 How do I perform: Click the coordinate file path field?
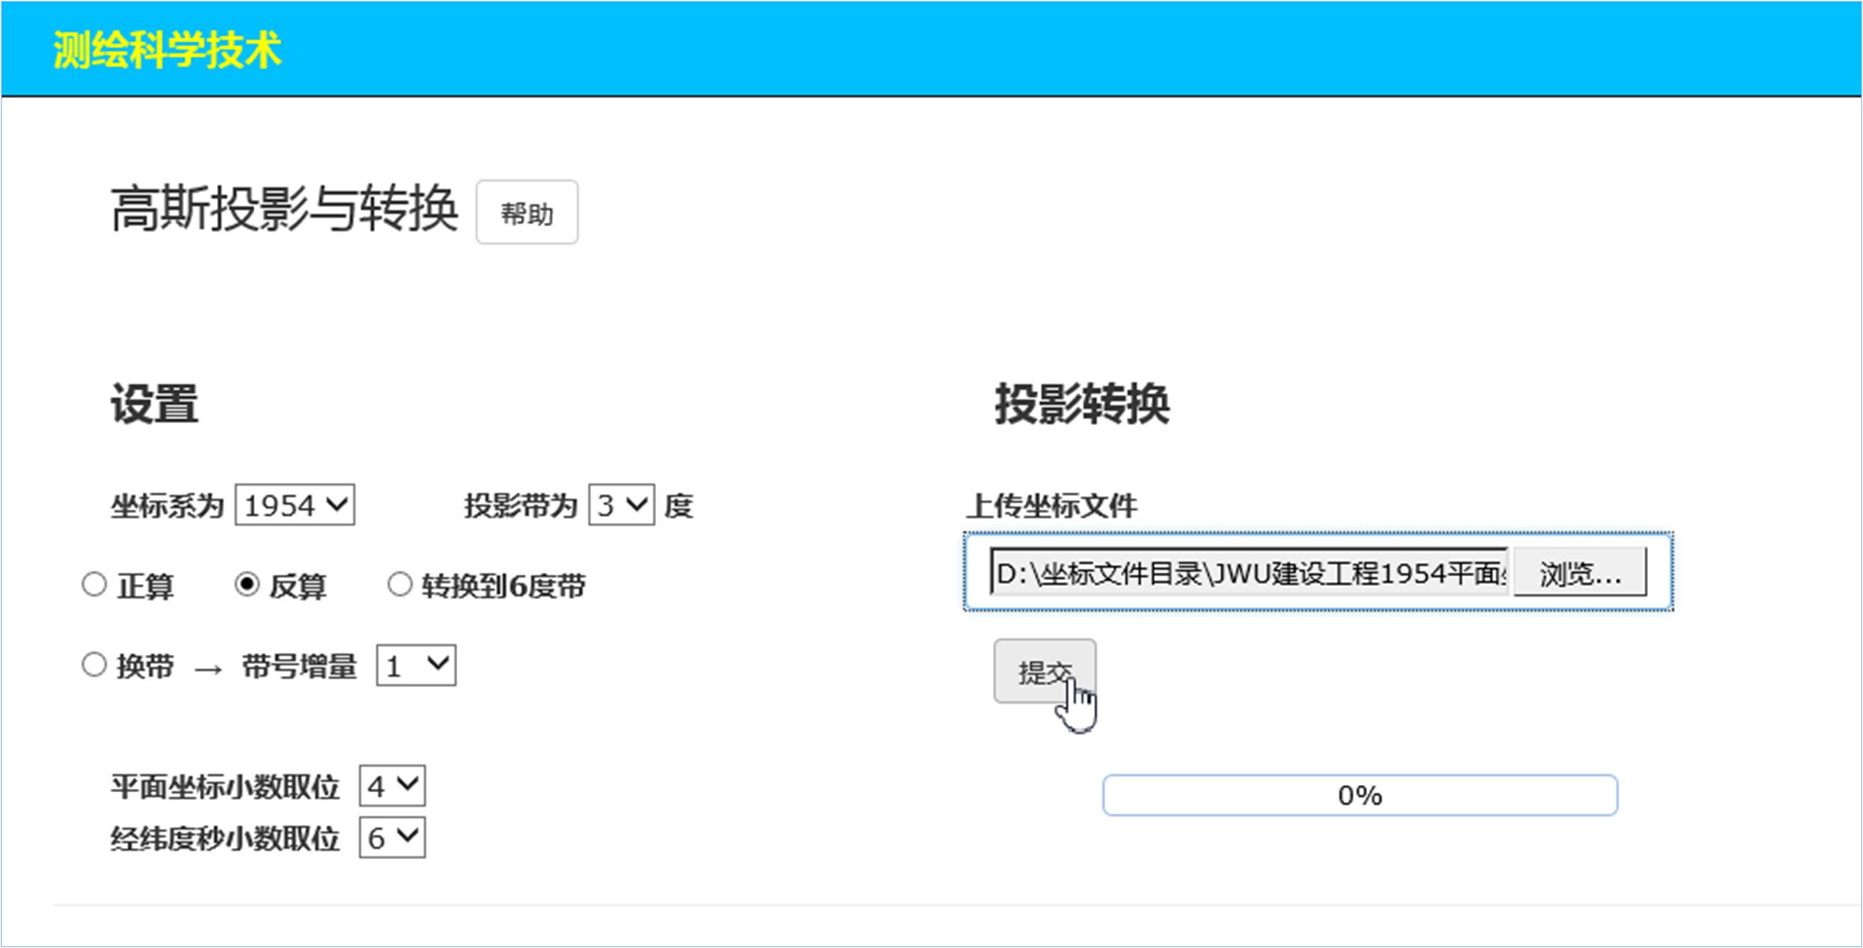pyautogui.click(x=1250, y=573)
